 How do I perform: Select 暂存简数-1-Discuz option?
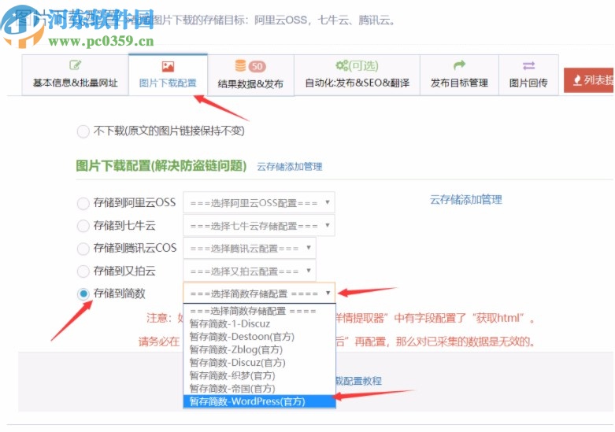(259, 324)
